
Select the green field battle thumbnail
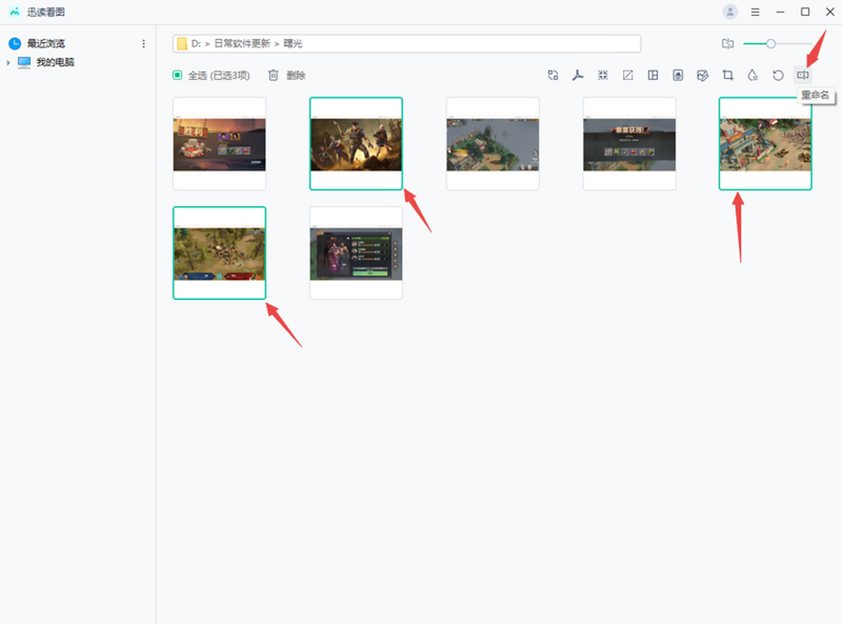point(220,253)
